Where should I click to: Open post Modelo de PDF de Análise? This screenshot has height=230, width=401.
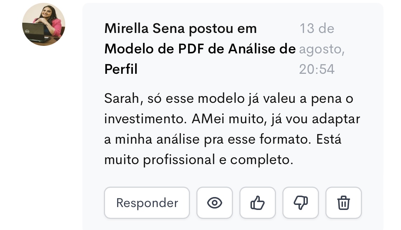coord(200,49)
